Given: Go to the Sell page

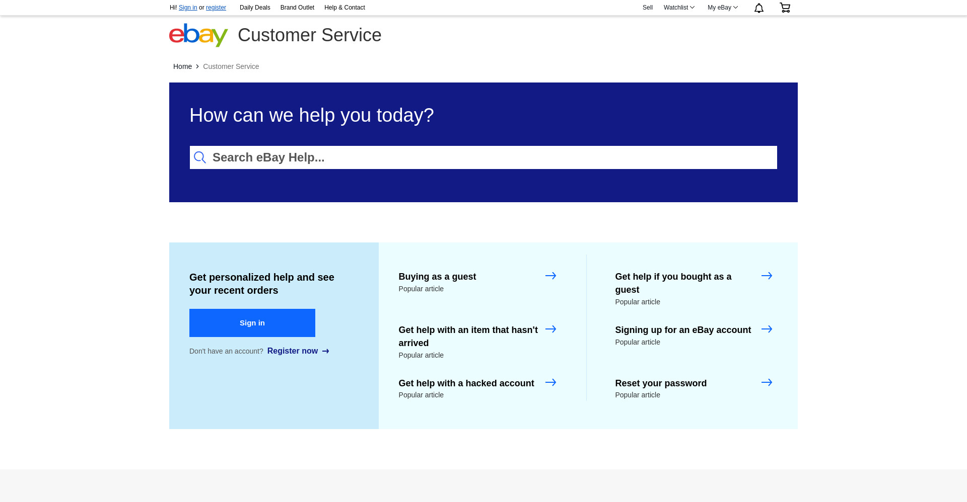Looking at the screenshot, I should tap(648, 8).
